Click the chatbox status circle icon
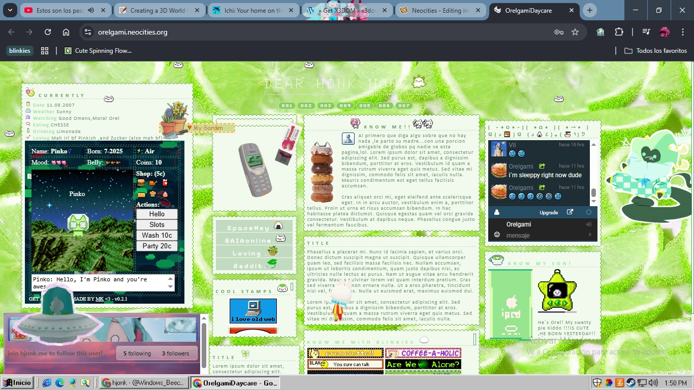Viewport: 694px width, 390px height. [x=589, y=212]
